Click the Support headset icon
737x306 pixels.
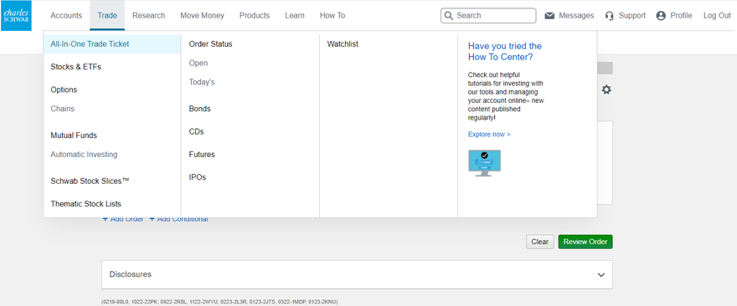[x=609, y=16]
